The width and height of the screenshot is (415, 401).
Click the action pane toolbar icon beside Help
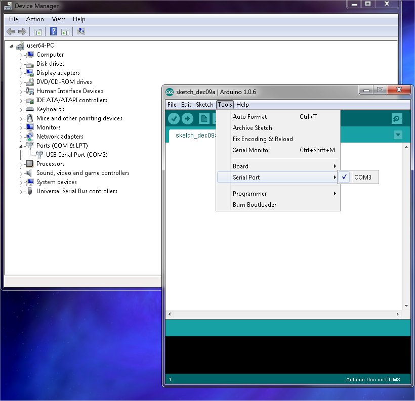click(x=65, y=32)
